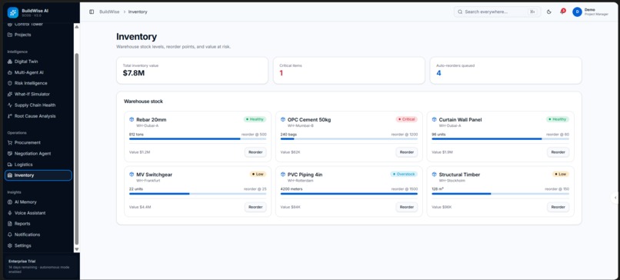The width and height of the screenshot is (620, 280).
Task: Reorder OPC Cement 50kg
Action: tap(406, 152)
